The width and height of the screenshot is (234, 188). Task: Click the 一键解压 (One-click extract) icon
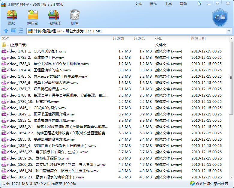pos(54,15)
